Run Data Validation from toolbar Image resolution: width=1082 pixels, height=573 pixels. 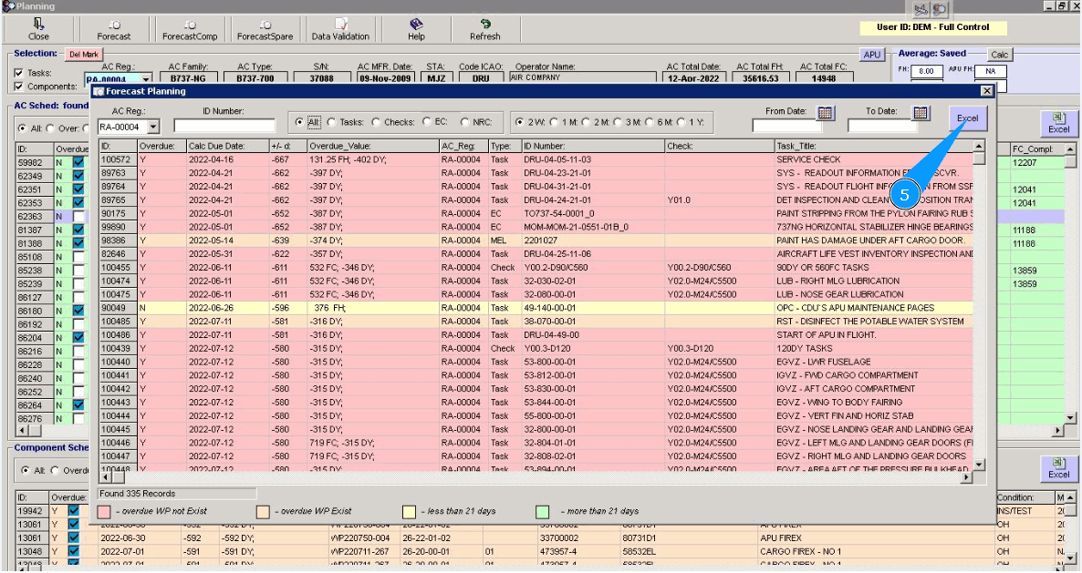340,30
